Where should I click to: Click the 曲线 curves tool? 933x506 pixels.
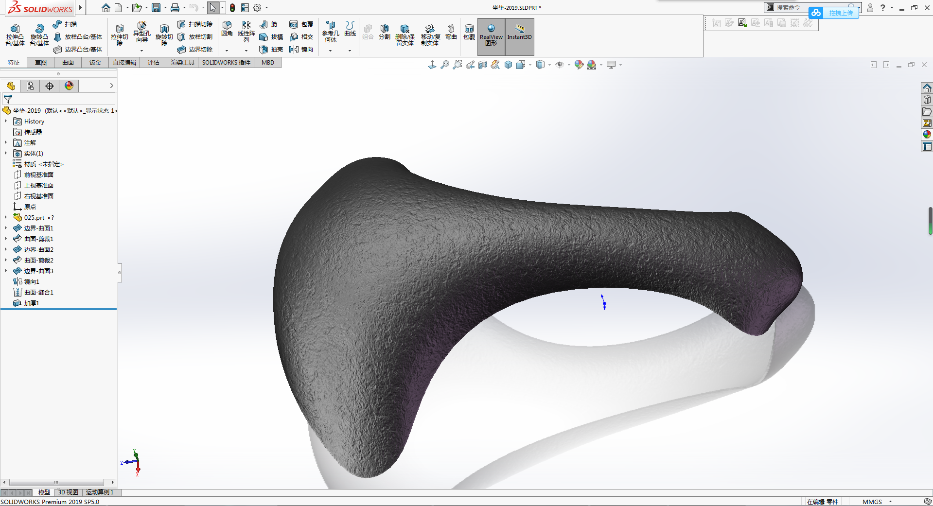(x=350, y=29)
